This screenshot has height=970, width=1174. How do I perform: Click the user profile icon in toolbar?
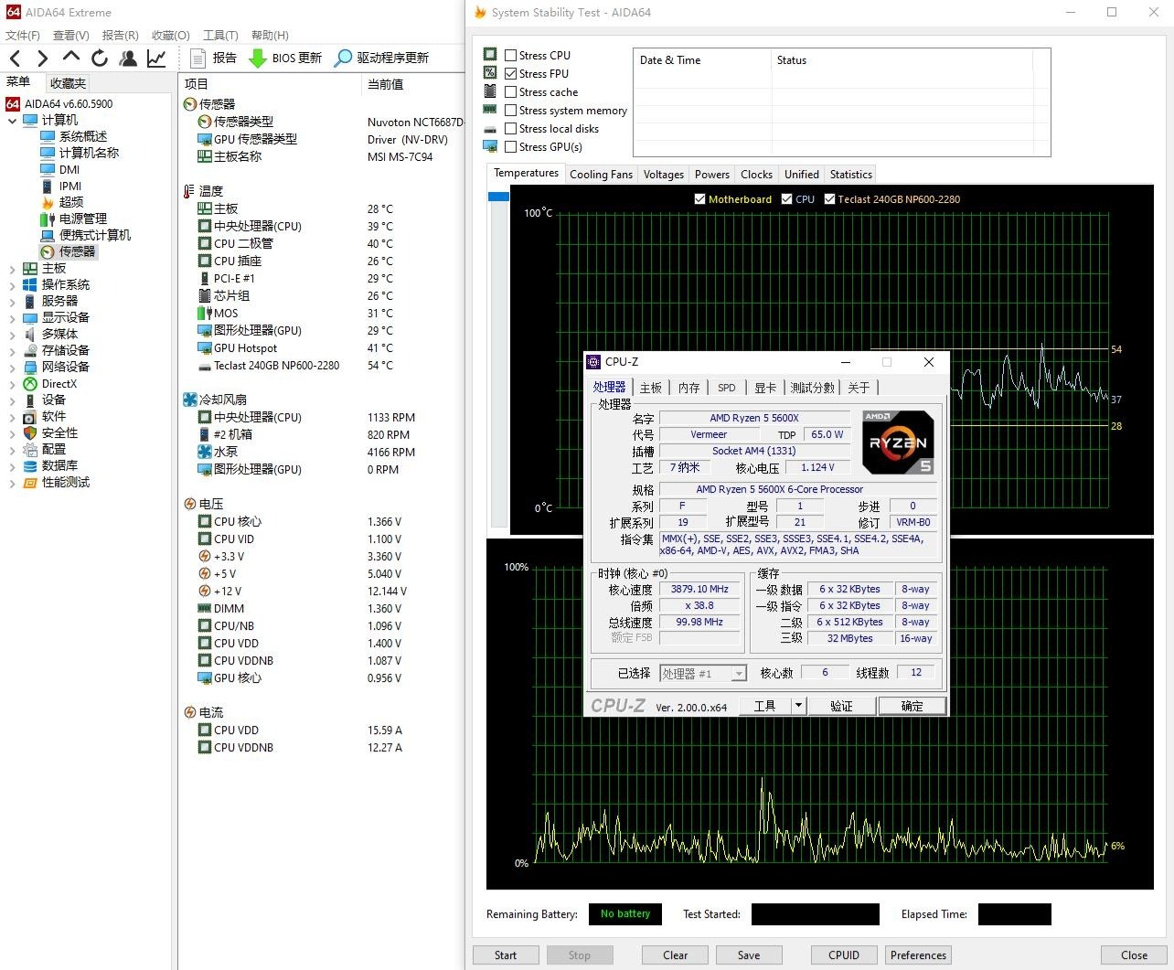pos(128,59)
